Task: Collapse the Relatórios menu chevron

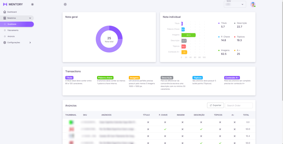Action: tap(30, 18)
